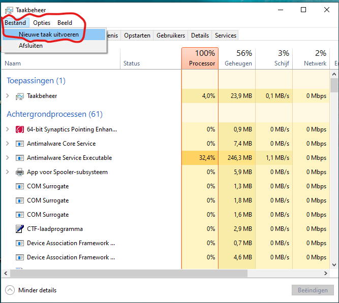Expand the Antimalware Service Executable row

(7, 158)
